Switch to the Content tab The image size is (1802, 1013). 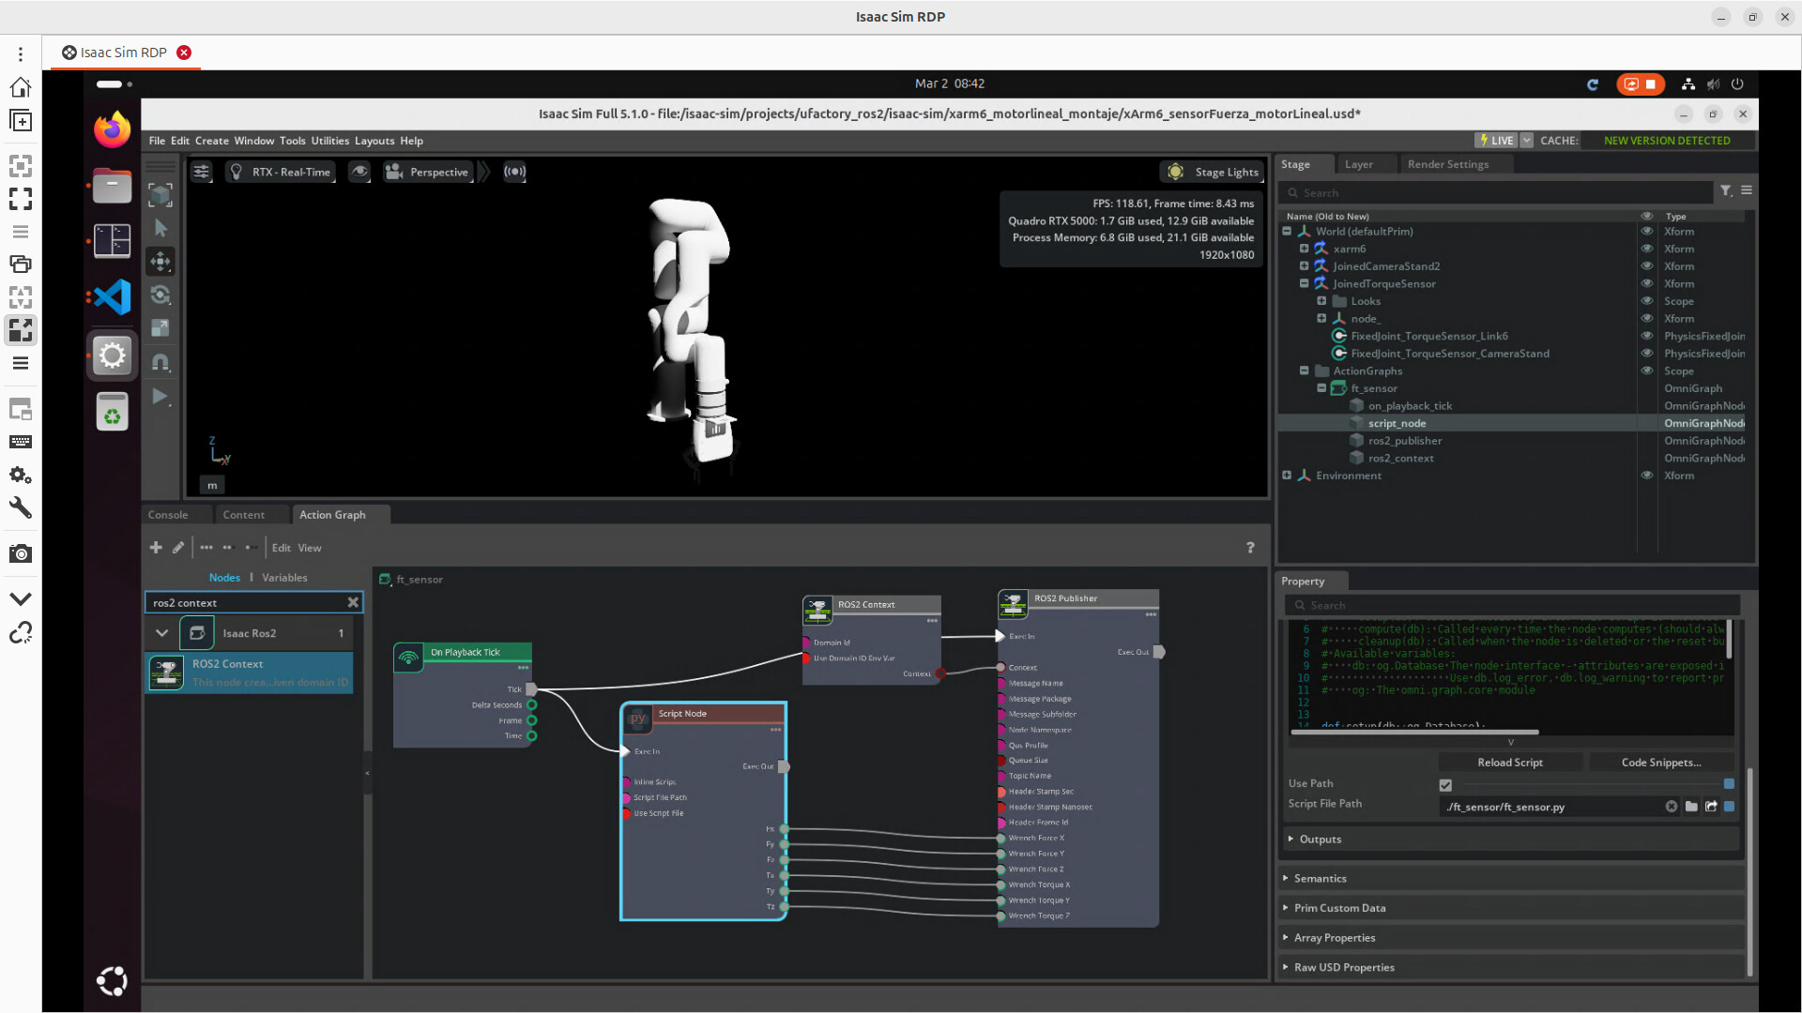coord(244,515)
